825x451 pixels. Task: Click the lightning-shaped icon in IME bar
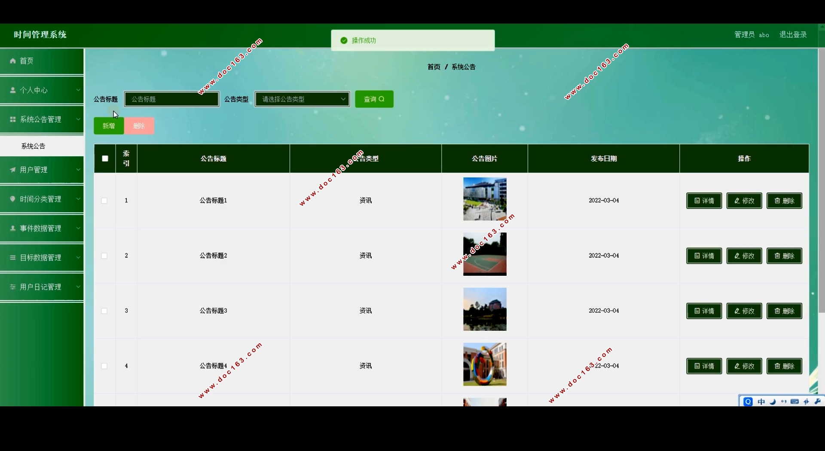807,402
